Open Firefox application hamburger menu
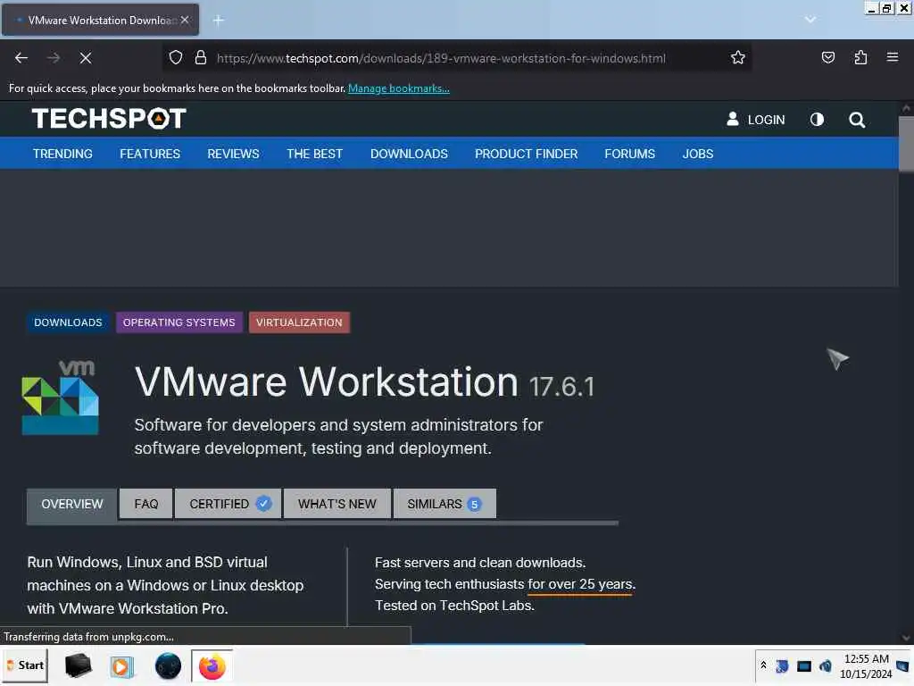 click(892, 57)
